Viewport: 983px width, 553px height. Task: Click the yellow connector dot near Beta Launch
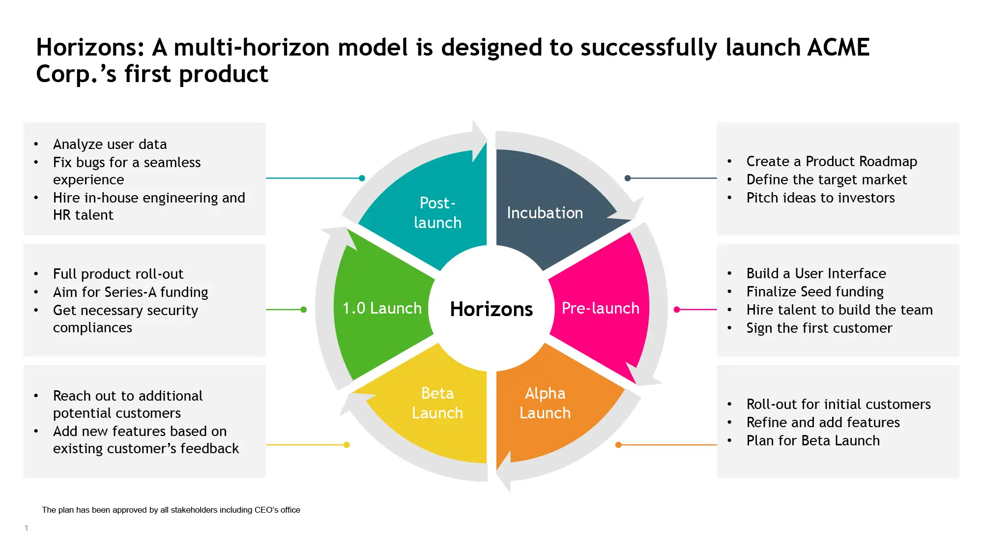coord(347,445)
